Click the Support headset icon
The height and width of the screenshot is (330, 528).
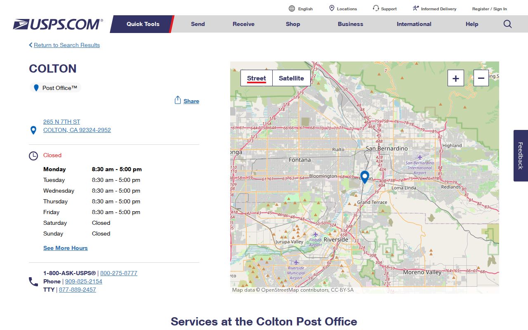click(376, 8)
